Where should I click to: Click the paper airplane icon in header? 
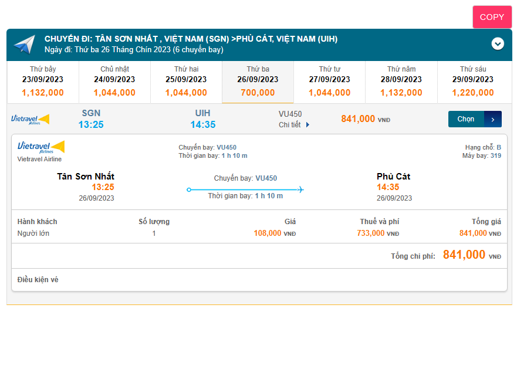pos(25,44)
